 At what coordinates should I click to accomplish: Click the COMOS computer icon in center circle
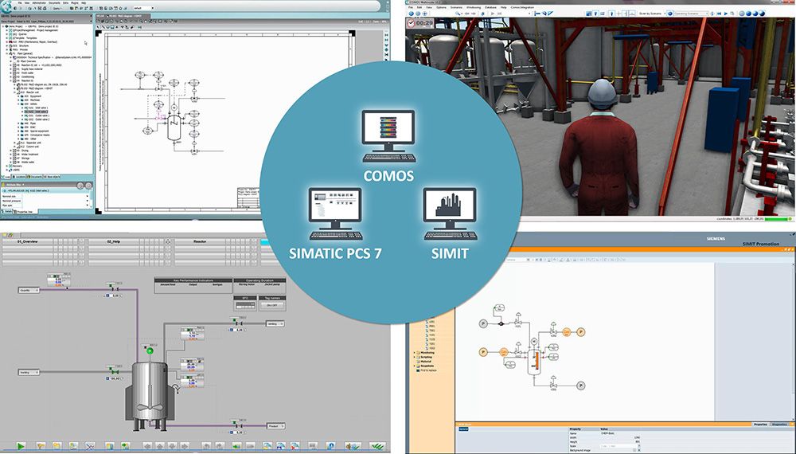(388, 135)
